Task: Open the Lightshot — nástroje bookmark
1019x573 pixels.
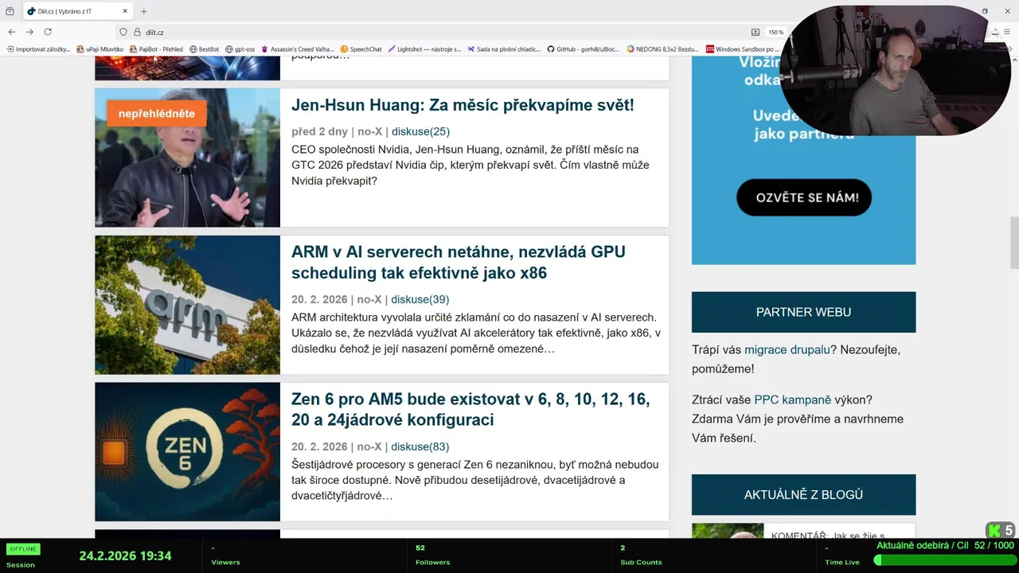Action: (x=424, y=49)
